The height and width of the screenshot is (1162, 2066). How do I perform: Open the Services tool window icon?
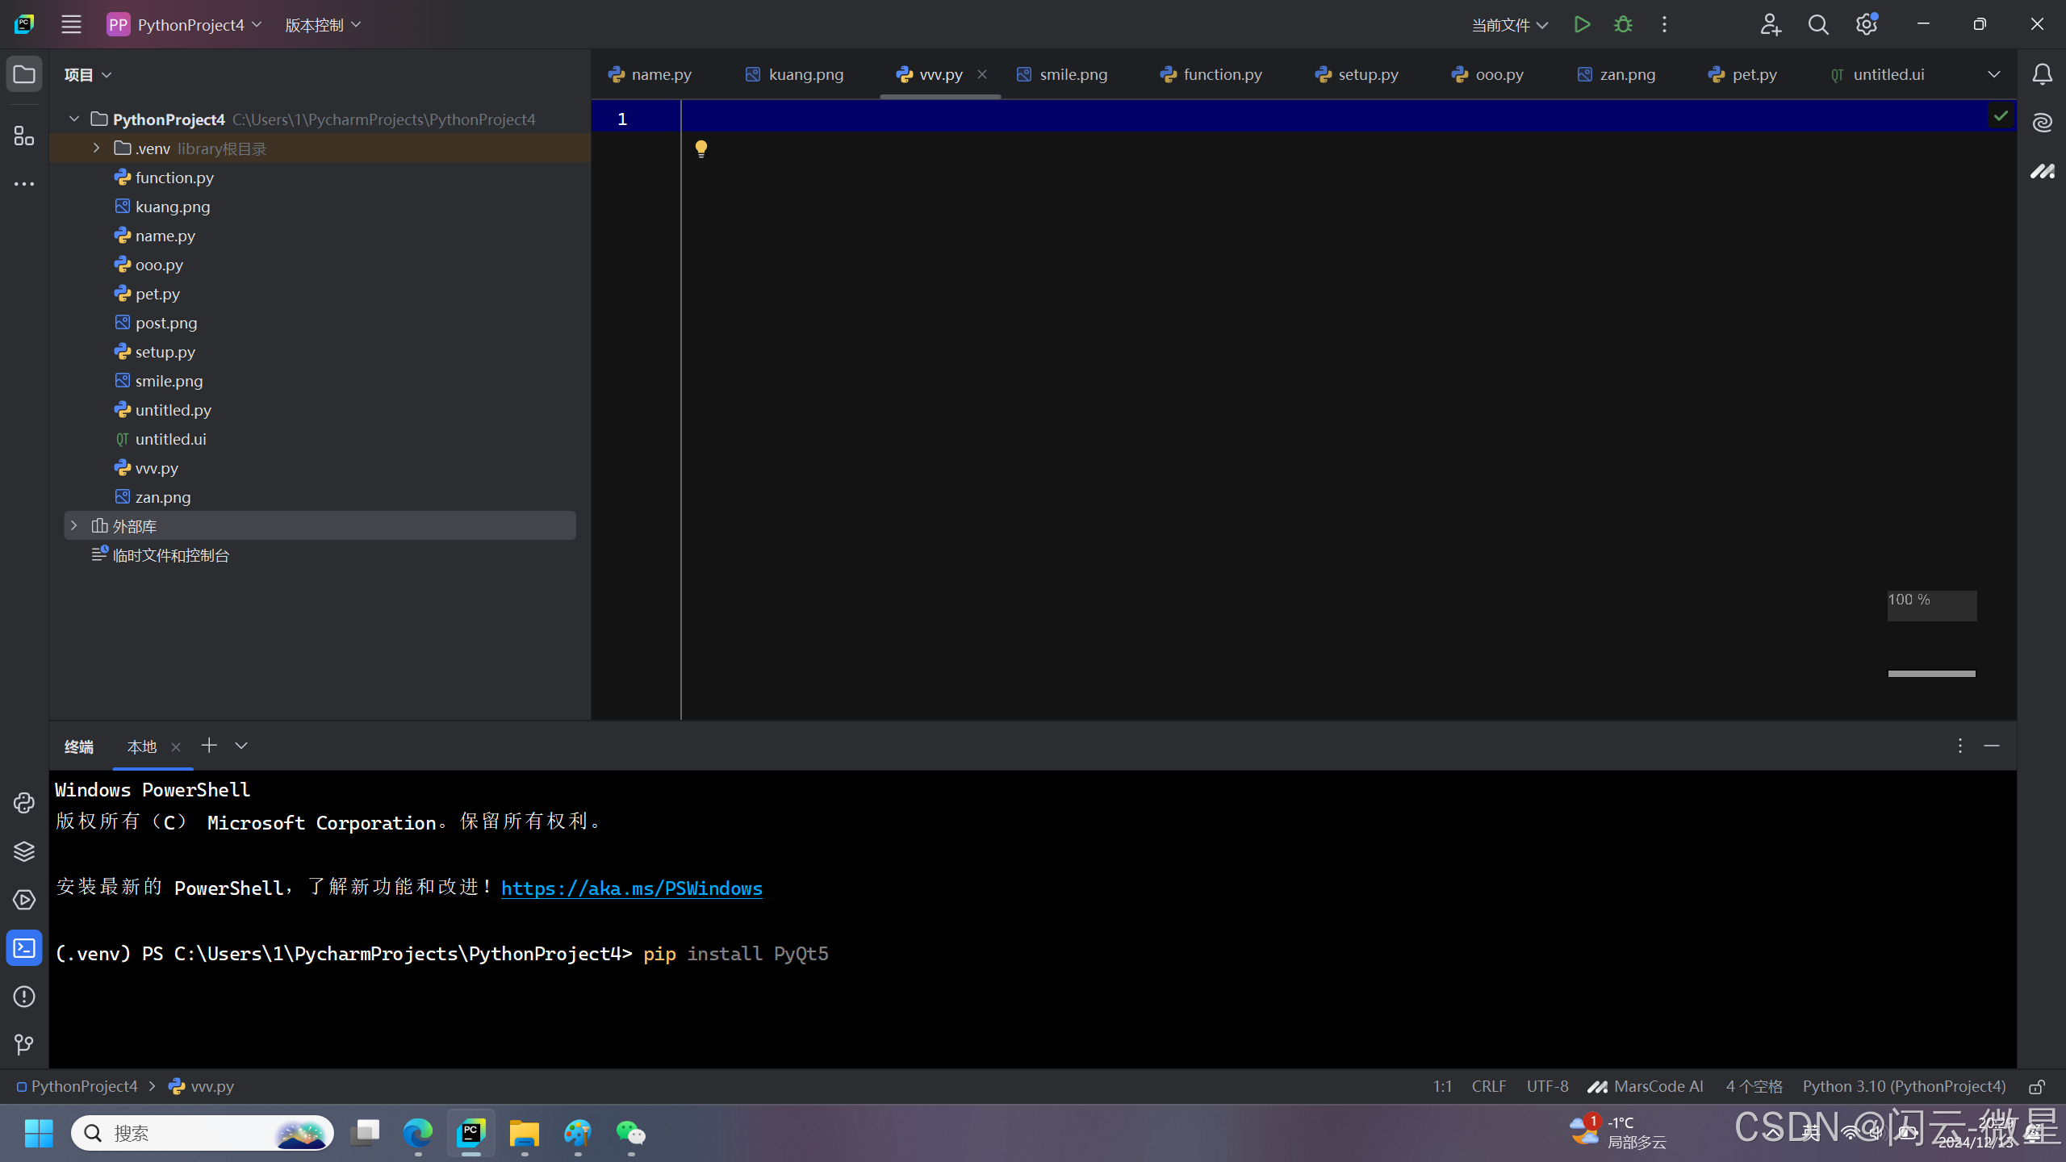(24, 900)
